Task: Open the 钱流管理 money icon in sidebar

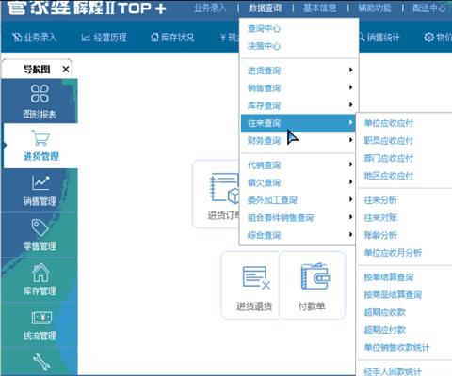Action: pyautogui.click(x=41, y=318)
